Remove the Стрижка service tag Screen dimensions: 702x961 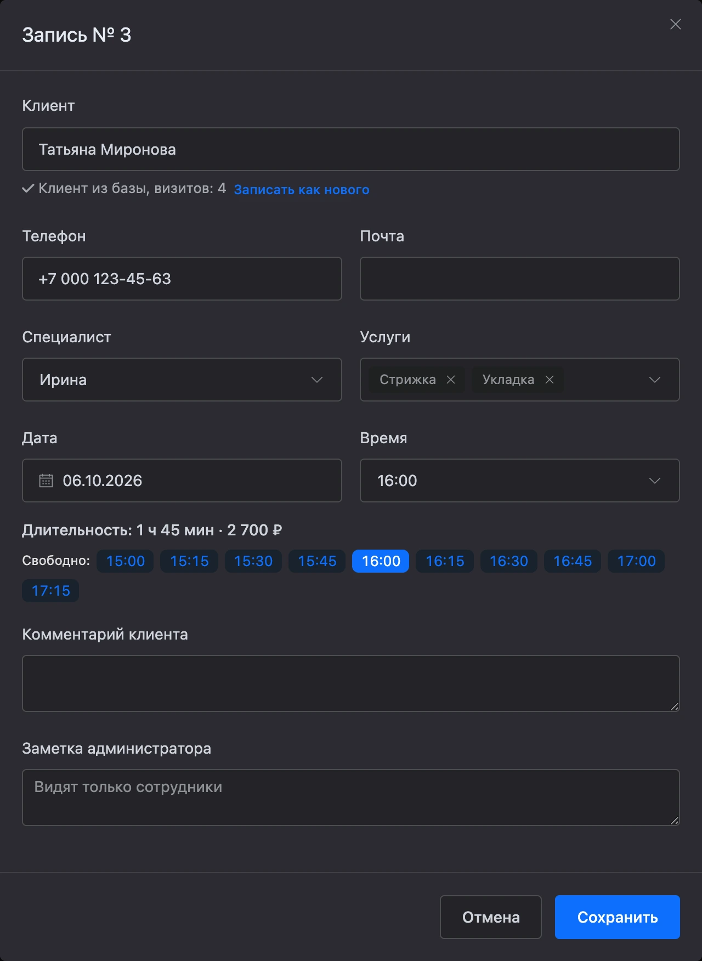click(x=451, y=380)
